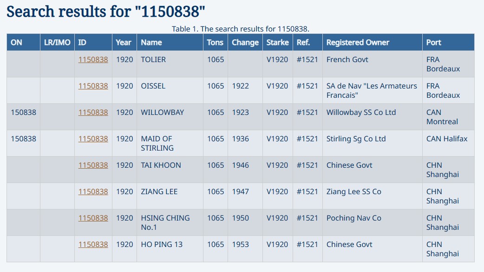This screenshot has height=272, width=484.
Task: Click the Poching Nav Co owner cell
Action: pos(372,222)
